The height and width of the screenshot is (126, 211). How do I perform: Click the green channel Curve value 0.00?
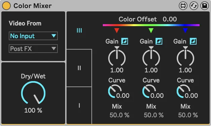tap(157, 96)
